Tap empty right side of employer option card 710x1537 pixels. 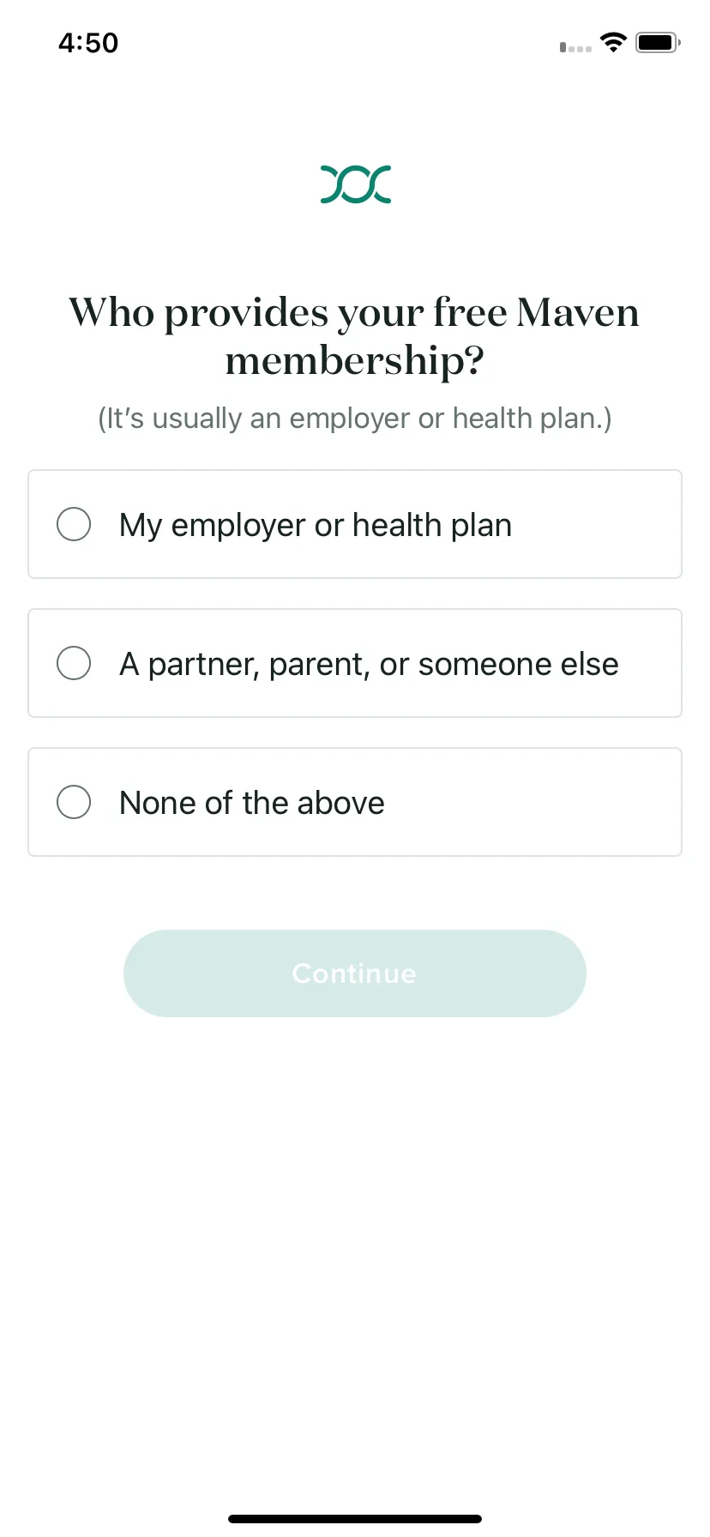tap(600, 524)
